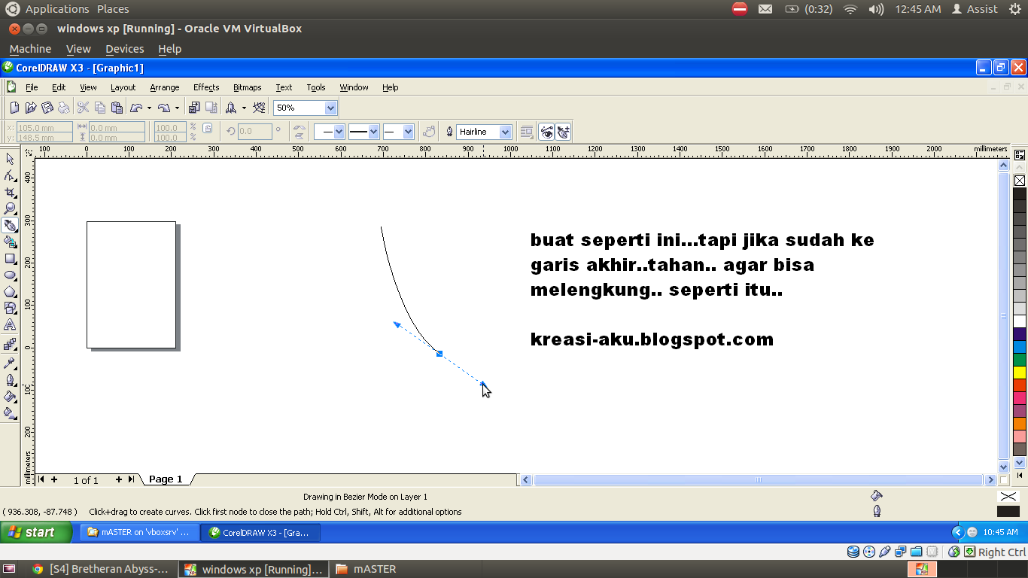
Task: Select the Pick tool in toolbox
Action: [10, 159]
